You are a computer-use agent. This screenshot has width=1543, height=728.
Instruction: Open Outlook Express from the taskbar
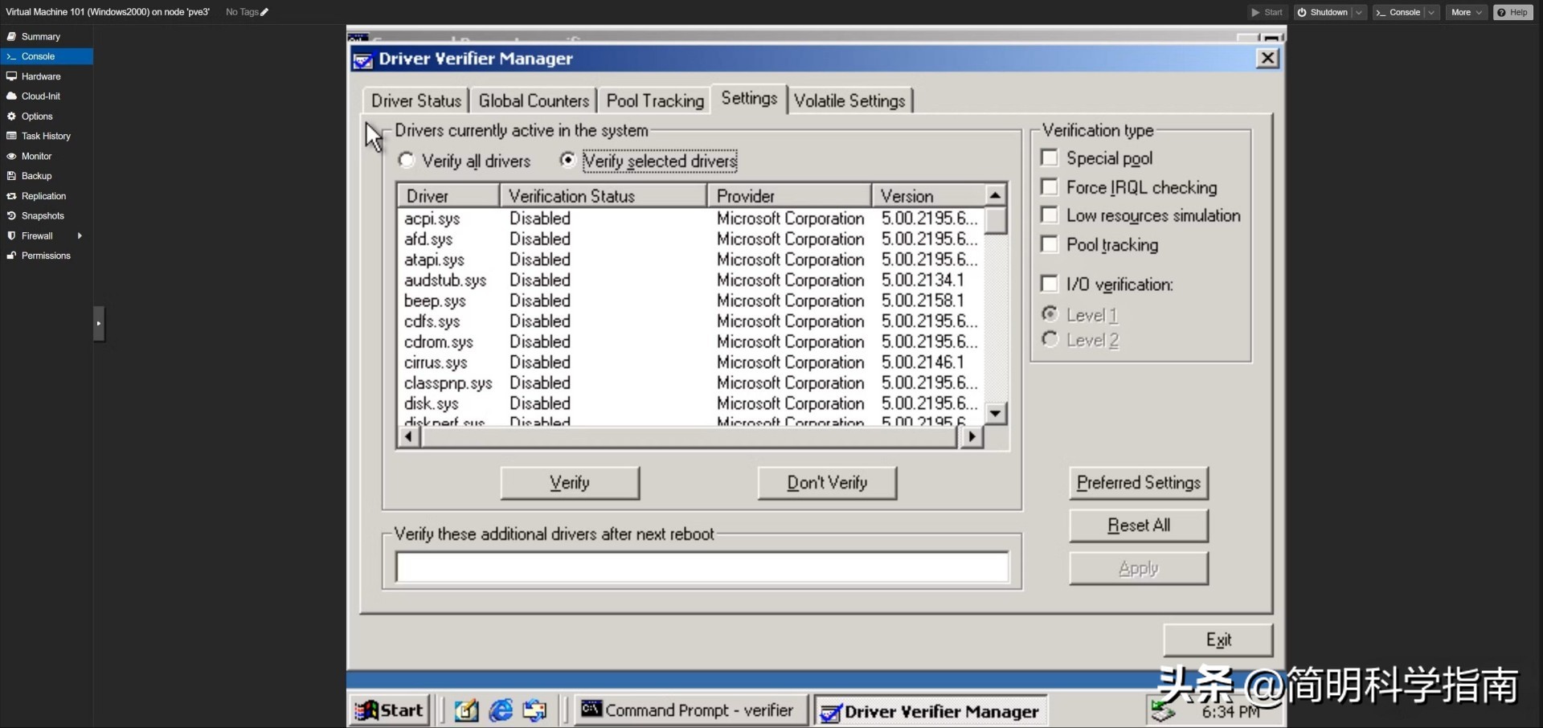(x=534, y=710)
